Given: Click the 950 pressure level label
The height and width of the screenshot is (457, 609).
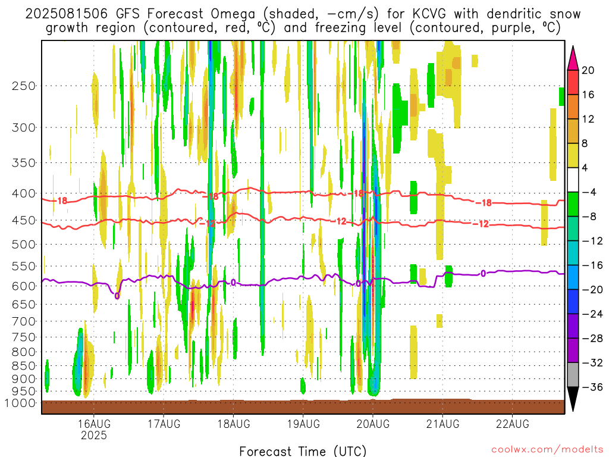Looking at the screenshot, I should [24, 392].
